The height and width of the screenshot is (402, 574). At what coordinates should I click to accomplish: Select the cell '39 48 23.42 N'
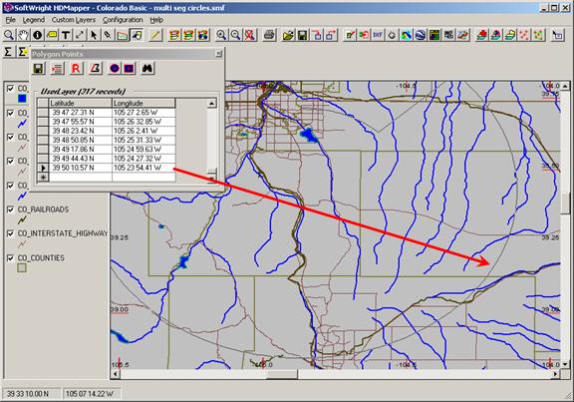[80, 131]
